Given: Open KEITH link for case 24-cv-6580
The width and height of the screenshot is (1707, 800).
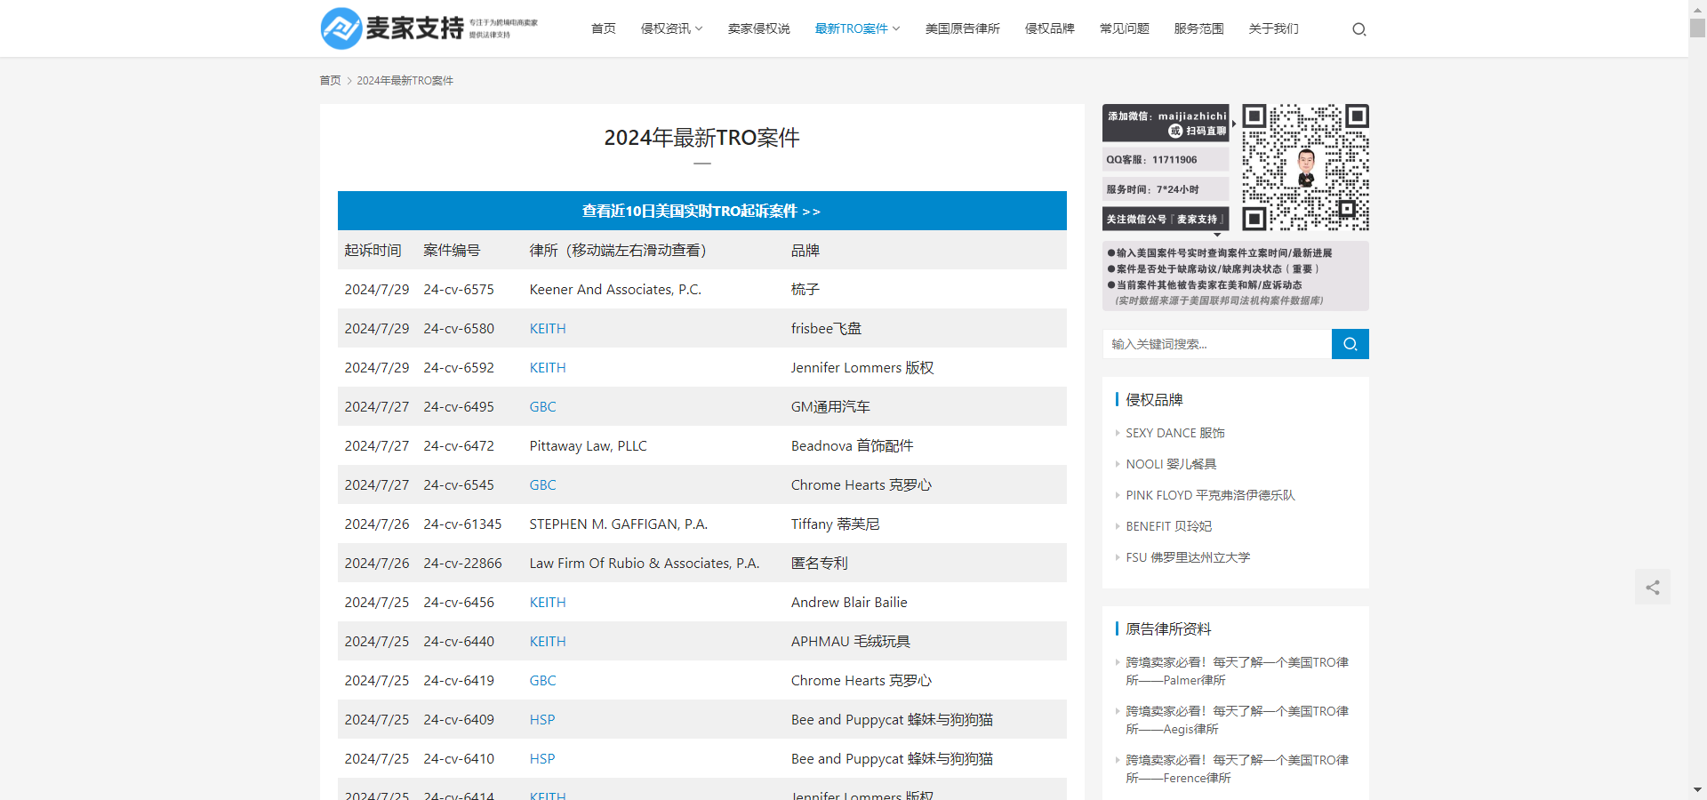Looking at the screenshot, I should point(548,329).
